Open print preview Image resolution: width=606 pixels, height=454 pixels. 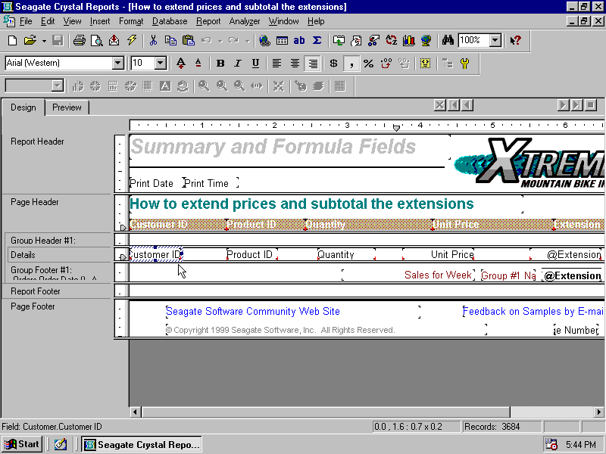95,40
